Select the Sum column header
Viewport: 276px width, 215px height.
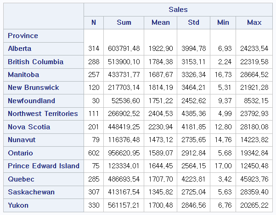124,22
